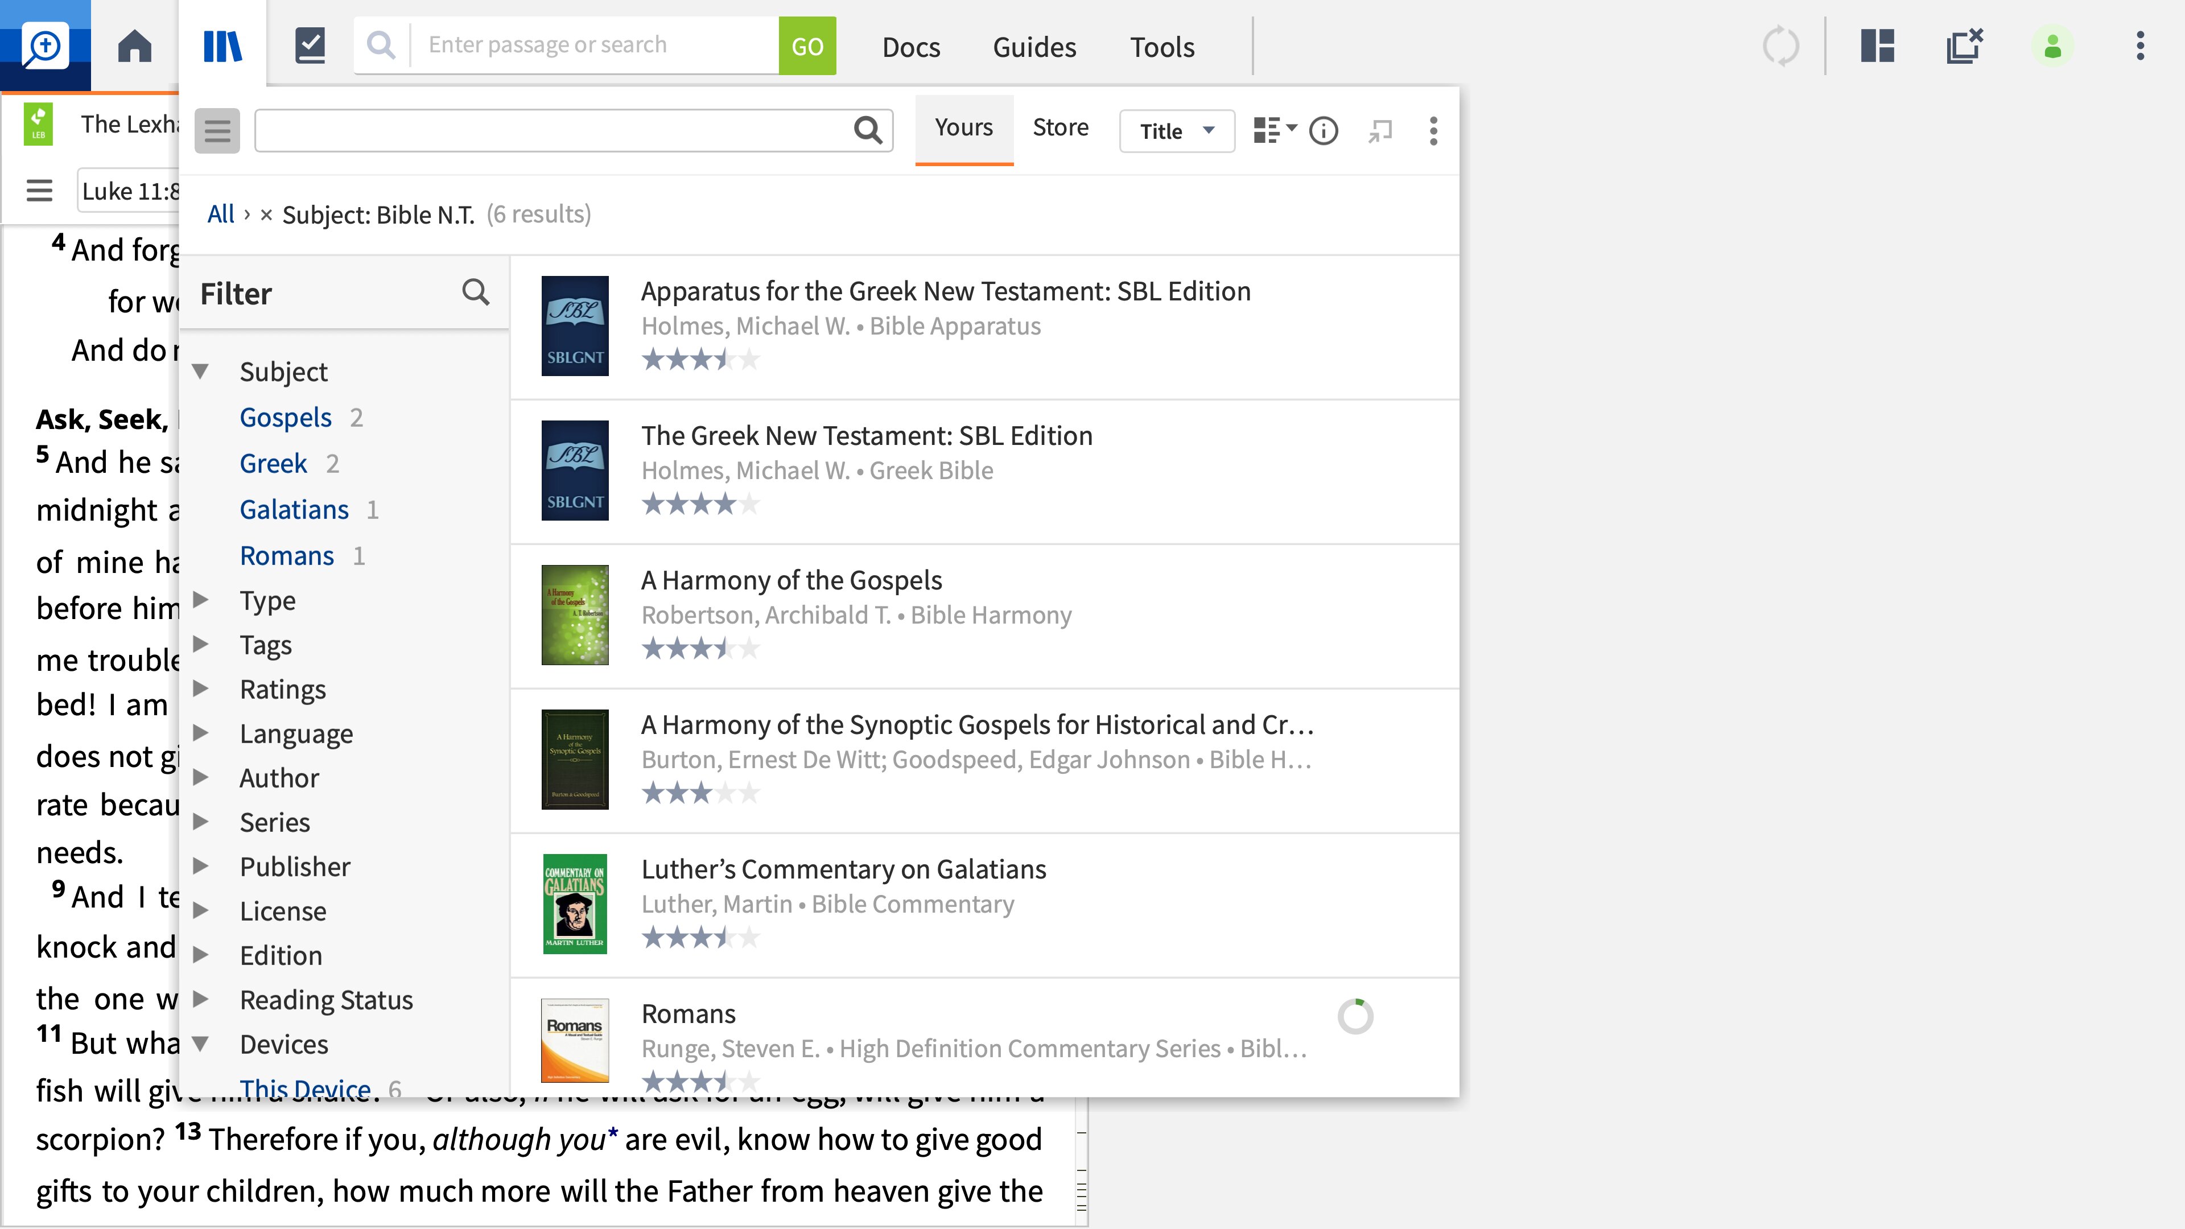
Task: Click the library search magnifier icon
Action: tap(868, 131)
